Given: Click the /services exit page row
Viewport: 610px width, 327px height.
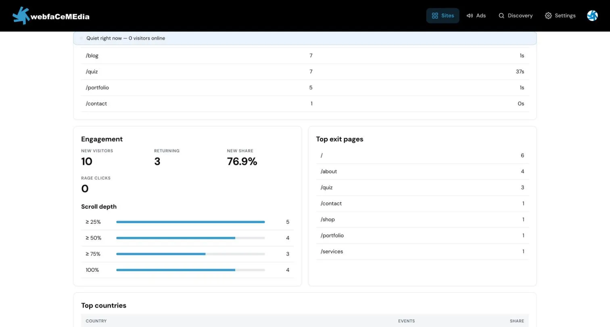Looking at the screenshot, I should [422, 252].
